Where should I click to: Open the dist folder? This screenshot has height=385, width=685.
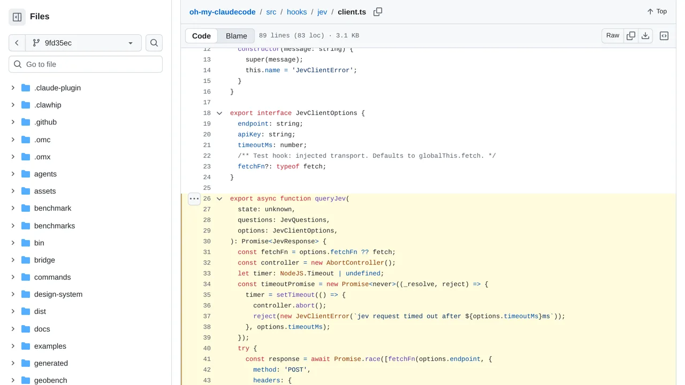40,311
